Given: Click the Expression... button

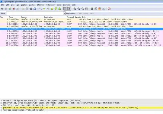Looking at the screenshot, I should pos(71,13).
